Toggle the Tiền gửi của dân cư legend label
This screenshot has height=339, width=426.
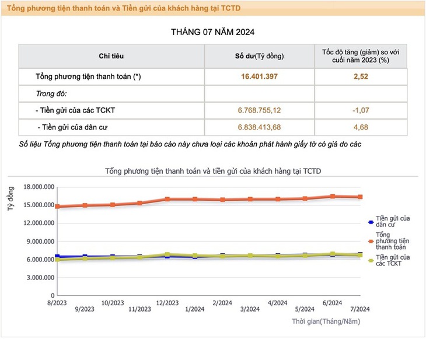(393, 222)
